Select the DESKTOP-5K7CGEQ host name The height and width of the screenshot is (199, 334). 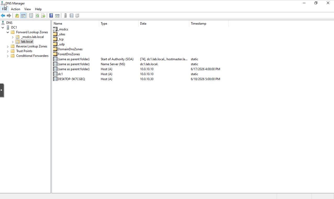coord(71,79)
